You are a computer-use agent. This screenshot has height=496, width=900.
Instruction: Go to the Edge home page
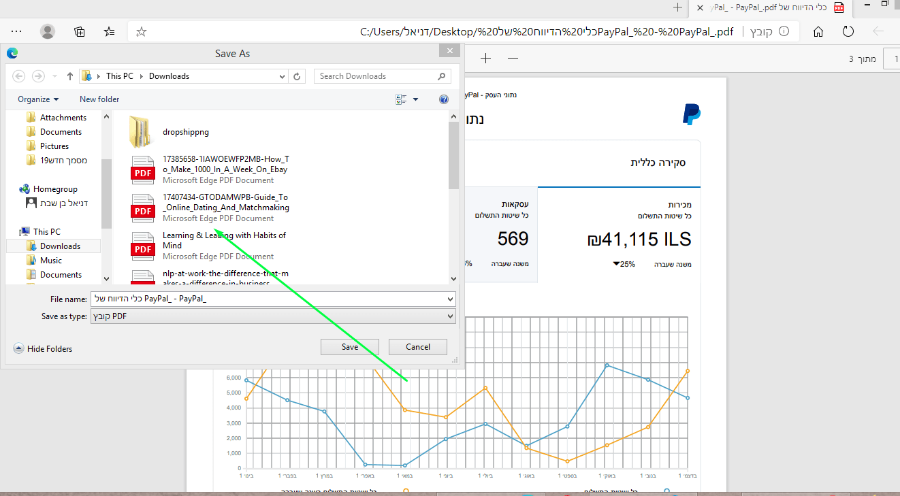pyautogui.click(x=818, y=31)
